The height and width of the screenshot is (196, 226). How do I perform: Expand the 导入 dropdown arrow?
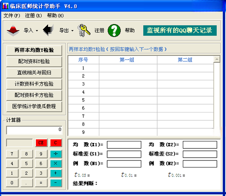tap(37, 31)
